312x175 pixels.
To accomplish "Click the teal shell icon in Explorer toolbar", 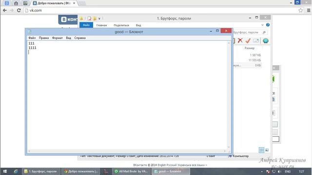I will point(266,41).
